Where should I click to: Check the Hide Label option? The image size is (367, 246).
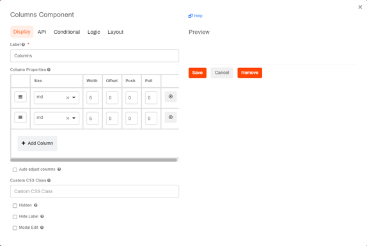[15, 217]
